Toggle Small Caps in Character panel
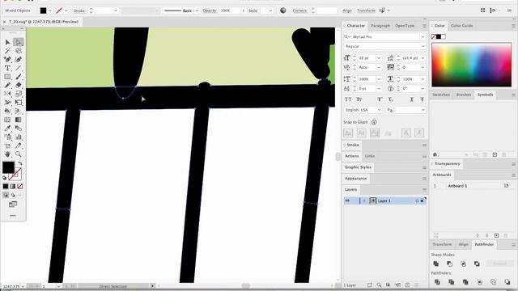This screenshot has width=518, height=291. [x=359, y=99]
